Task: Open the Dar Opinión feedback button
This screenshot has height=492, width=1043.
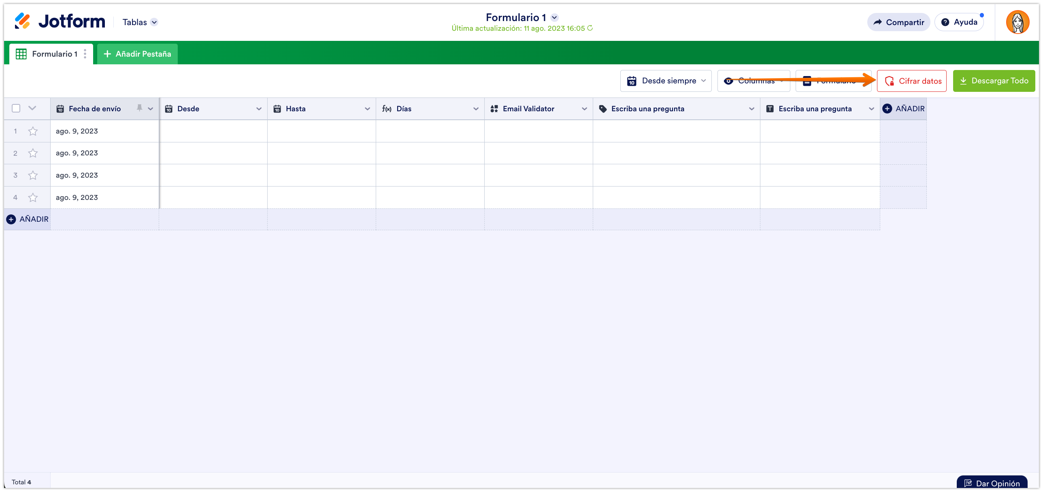Action: coord(992,483)
